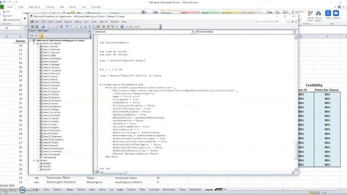Select Sheet1 (Games) in project tree

click(x=50, y=47)
